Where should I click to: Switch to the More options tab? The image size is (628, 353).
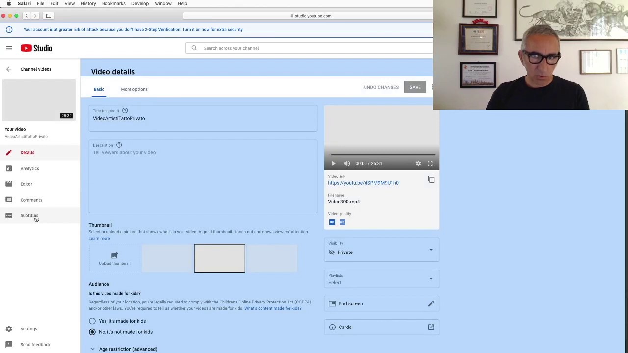134,89
